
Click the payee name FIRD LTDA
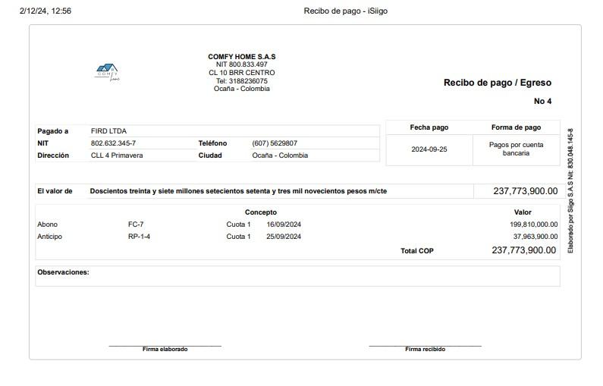(x=108, y=131)
